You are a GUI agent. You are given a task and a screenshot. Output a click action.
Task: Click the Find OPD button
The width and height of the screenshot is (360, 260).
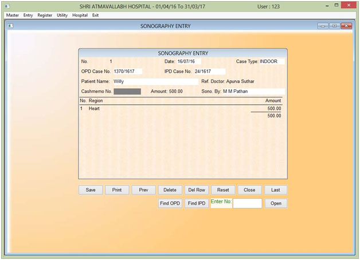tap(170, 203)
